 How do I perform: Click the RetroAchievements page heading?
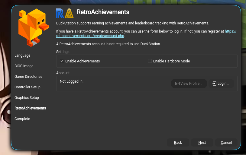(103, 12)
